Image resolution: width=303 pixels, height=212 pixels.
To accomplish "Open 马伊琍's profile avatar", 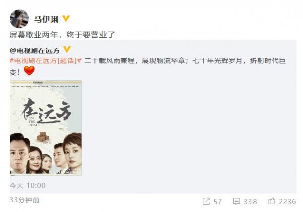I will 19,19.
